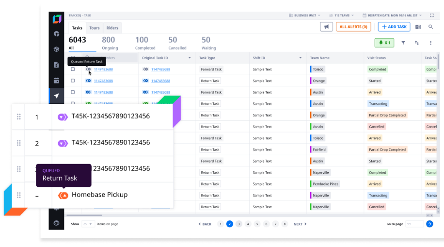
Task: Filter by 800 Ongoing tasks
Action: pos(109,43)
